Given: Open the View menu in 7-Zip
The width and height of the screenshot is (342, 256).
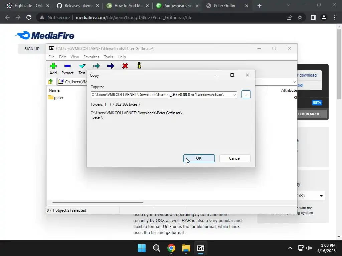Looking at the screenshot, I should click(x=74, y=57).
